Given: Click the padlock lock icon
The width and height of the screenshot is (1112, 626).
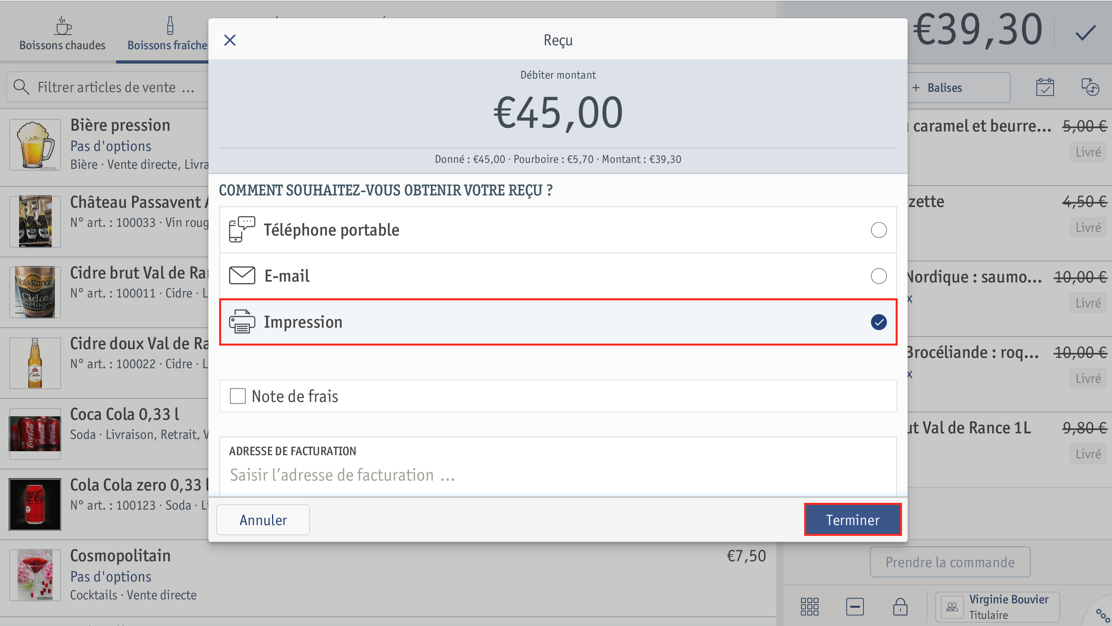Looking at the screenshot, I should coord(900,606).
